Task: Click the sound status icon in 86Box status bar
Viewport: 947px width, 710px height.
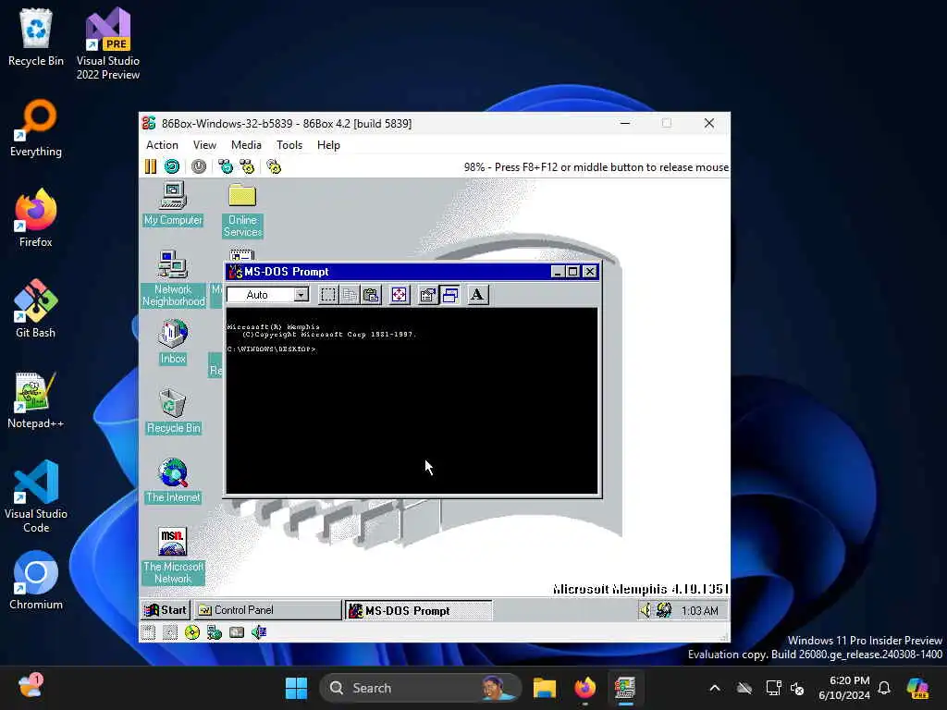Action: pyautogui.click(x=259, y=632)
